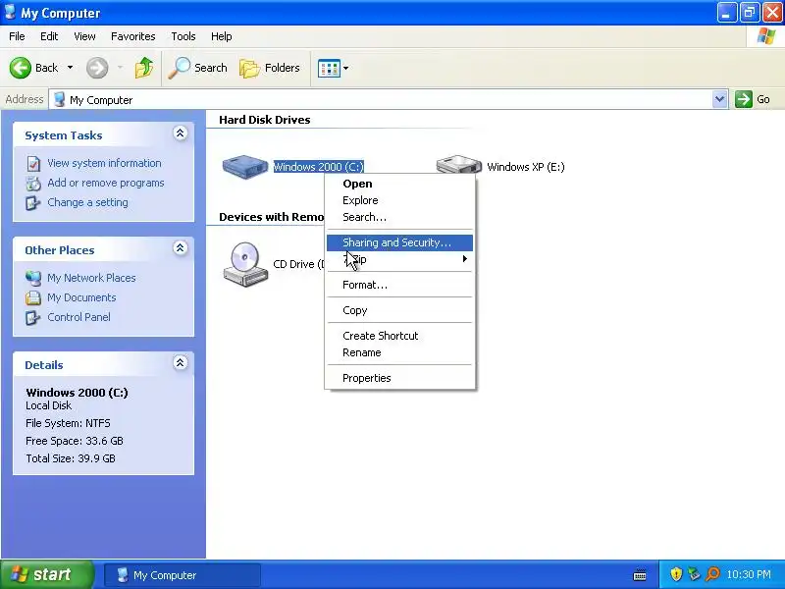Click Add or remove programs link

[x=106, y=183]
